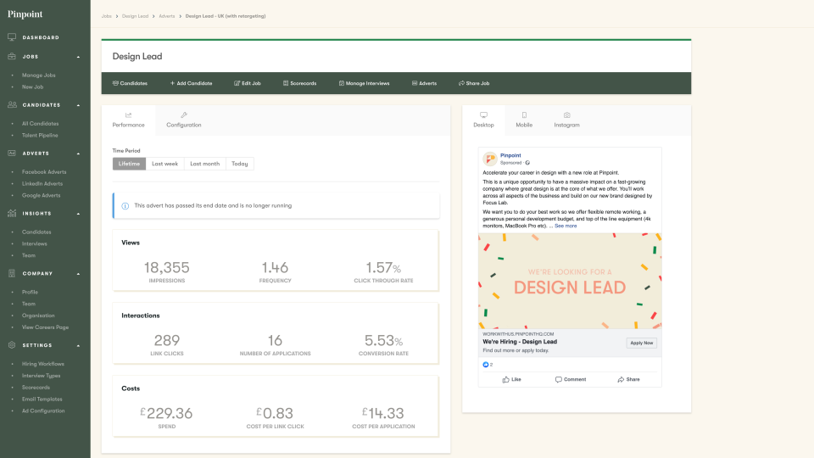The width and height of the screenshot is (814, 458).
Task: Click the info icon in expired advert notice
Action: 125,205
